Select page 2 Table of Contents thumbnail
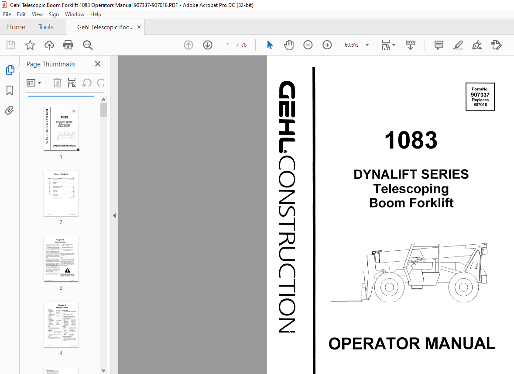The image size is (514, 374). pyautogui.click(x=61, y=194)
